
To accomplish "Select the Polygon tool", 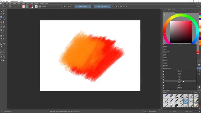I will pos(1,22).
